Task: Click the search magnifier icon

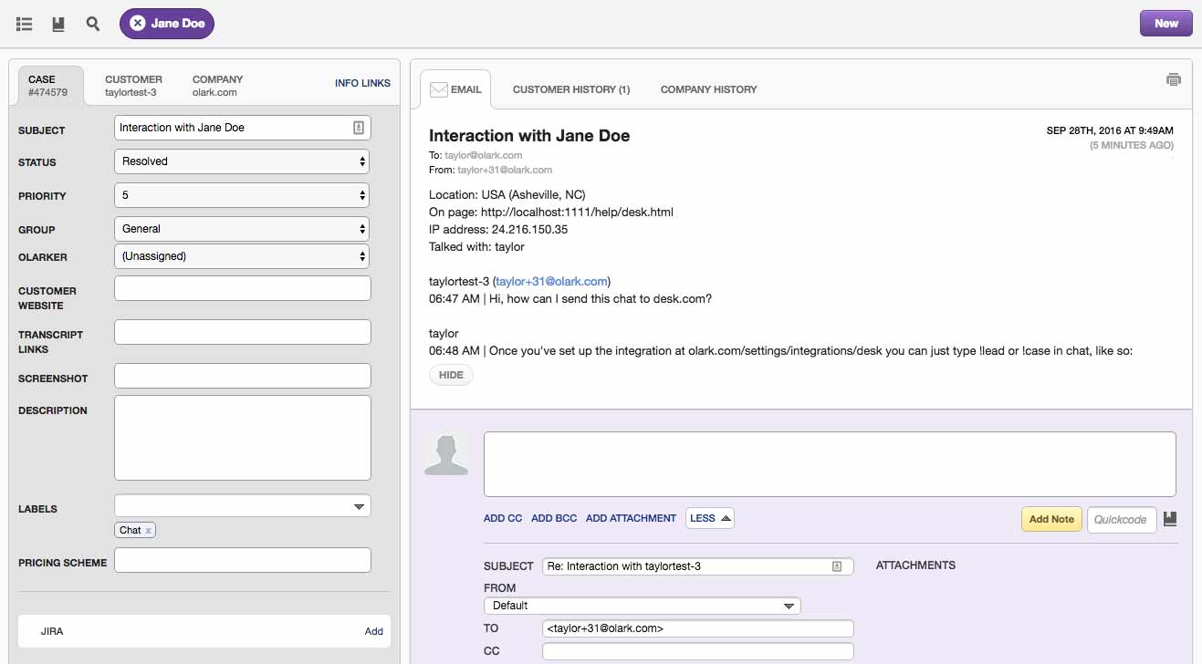Action: (x=93, y=24)
